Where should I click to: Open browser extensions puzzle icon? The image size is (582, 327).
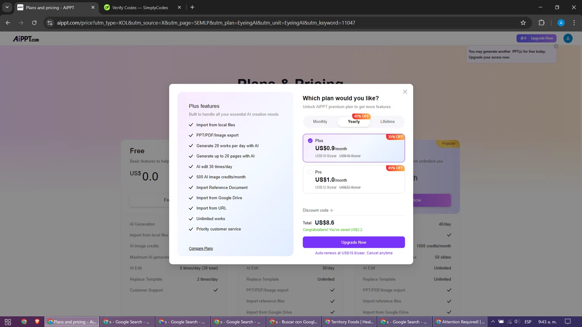click(x=542, y=23)
